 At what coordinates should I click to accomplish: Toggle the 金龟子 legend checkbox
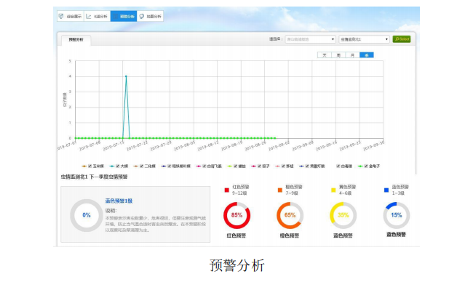tap(366, 166)
